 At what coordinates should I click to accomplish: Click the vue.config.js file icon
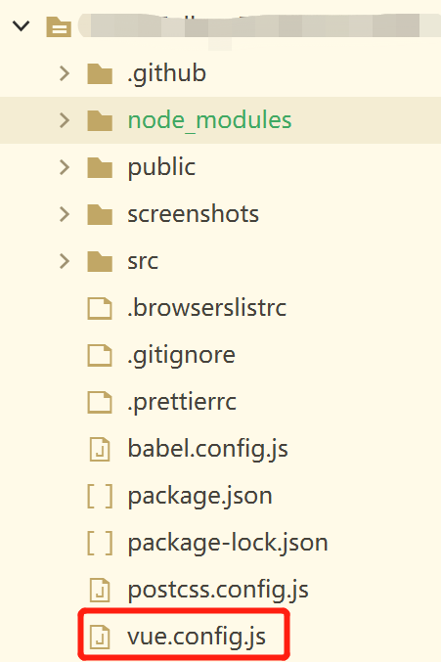tap(100, 637)
